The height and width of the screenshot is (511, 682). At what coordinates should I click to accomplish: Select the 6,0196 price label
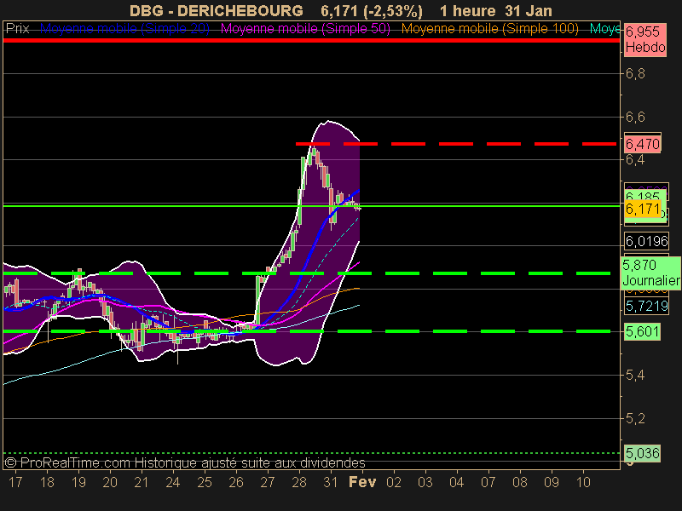[x=646, y=241]
